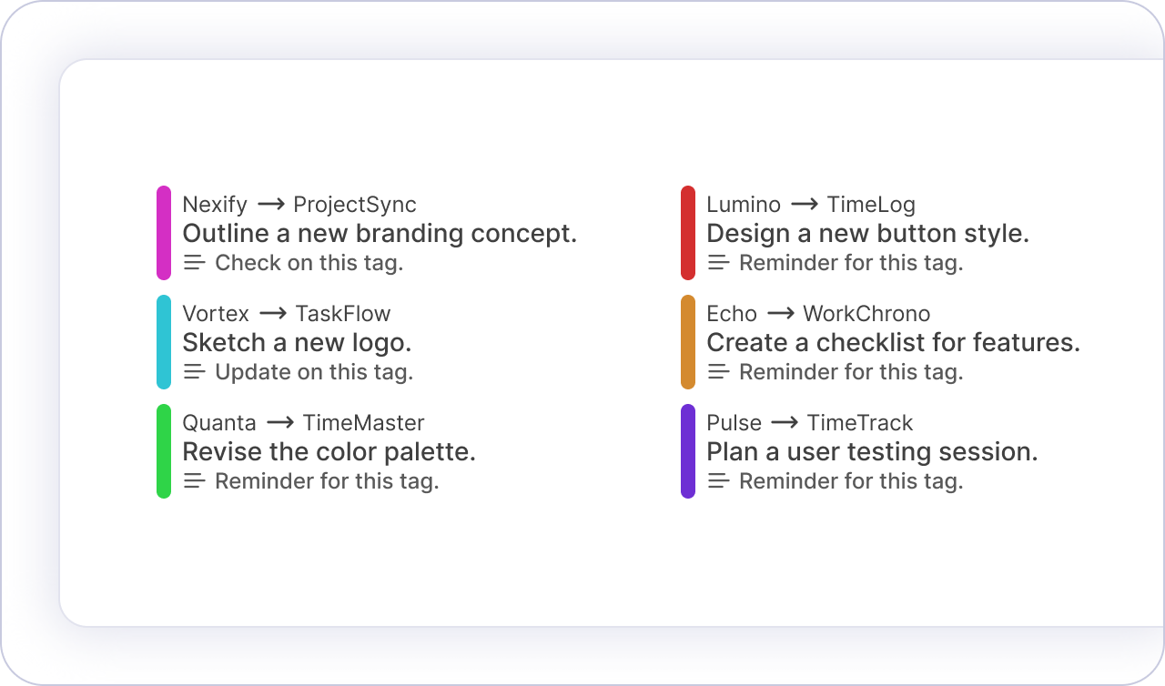Image resolution: width=1165 pixels, height=686 pixels.
Task: Select the magenta color bar for Nexify
Action: tap(164, 233)
